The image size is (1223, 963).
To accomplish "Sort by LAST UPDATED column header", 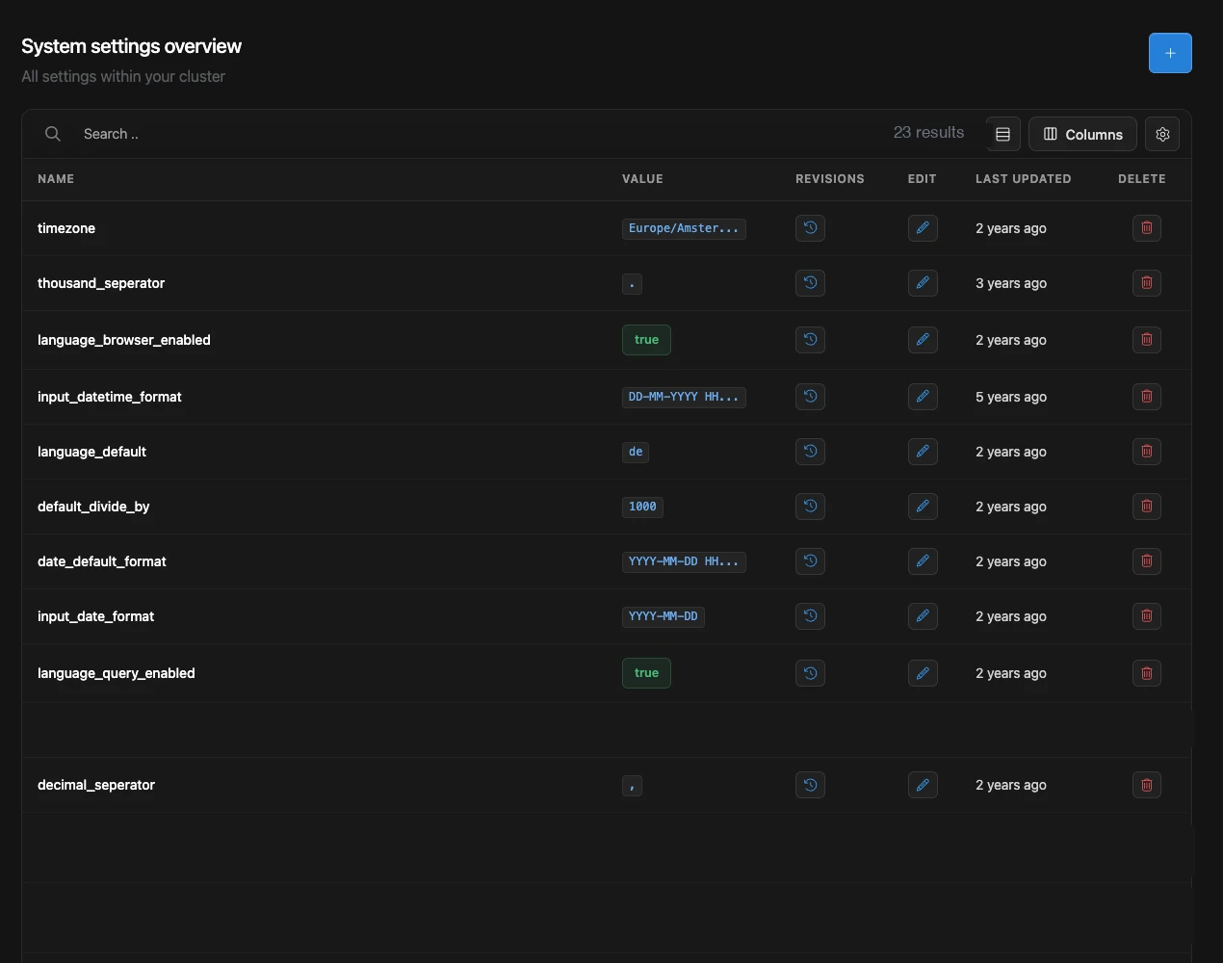I will point(1023,179).
